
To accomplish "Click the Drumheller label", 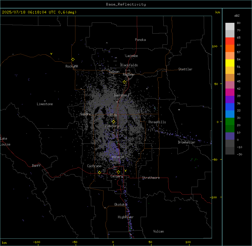I will point(187,142).
